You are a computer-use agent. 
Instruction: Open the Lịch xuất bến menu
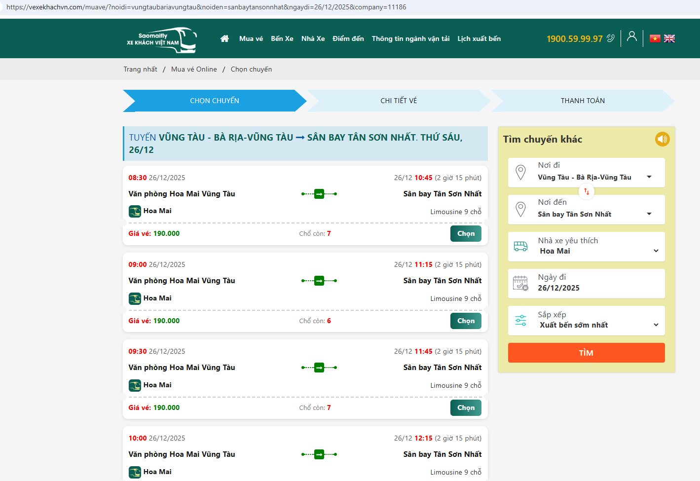click(479, 38)
